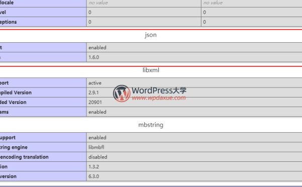Click the 'encoding translation' row label
Image resolution: width=302 pixels, height=187 pixels.
[24, 157]
